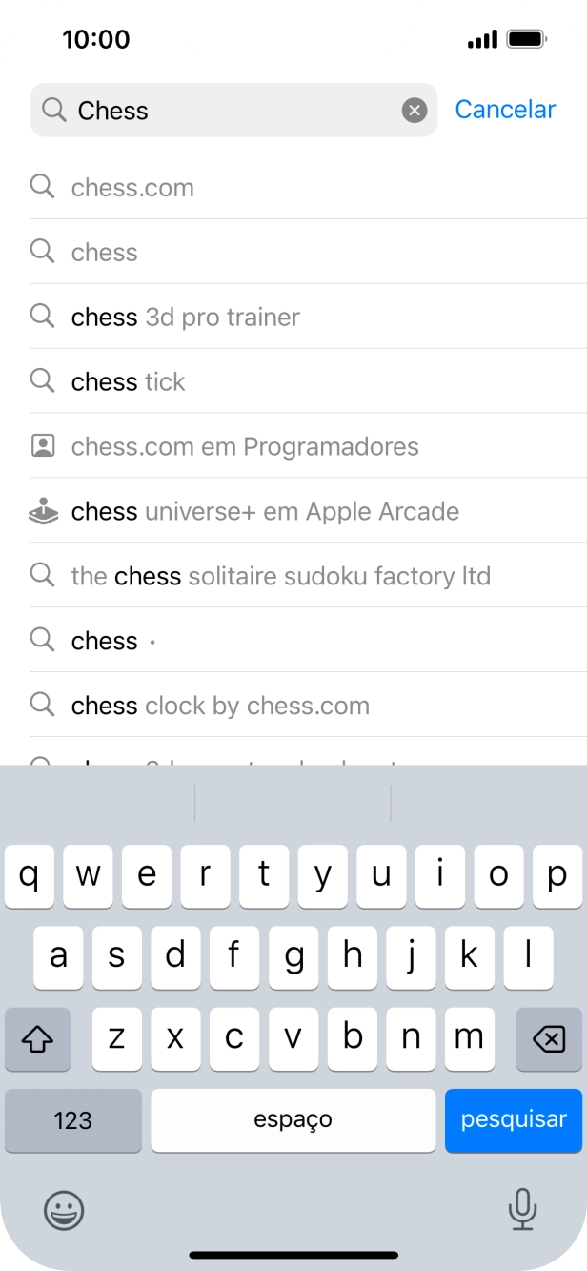Clear the search field text
Screen dimensions: 587x1271
(415, 111)
